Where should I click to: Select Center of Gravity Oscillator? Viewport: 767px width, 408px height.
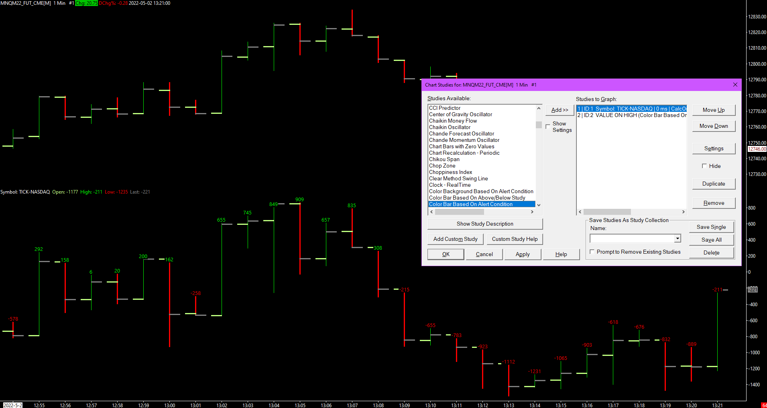[482, 114]
